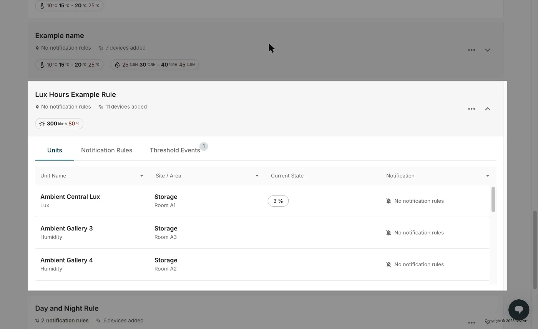This screenshot has height=329, width=538.
Task: Switch to the Notification Rules tab
Action: [106, 150]
